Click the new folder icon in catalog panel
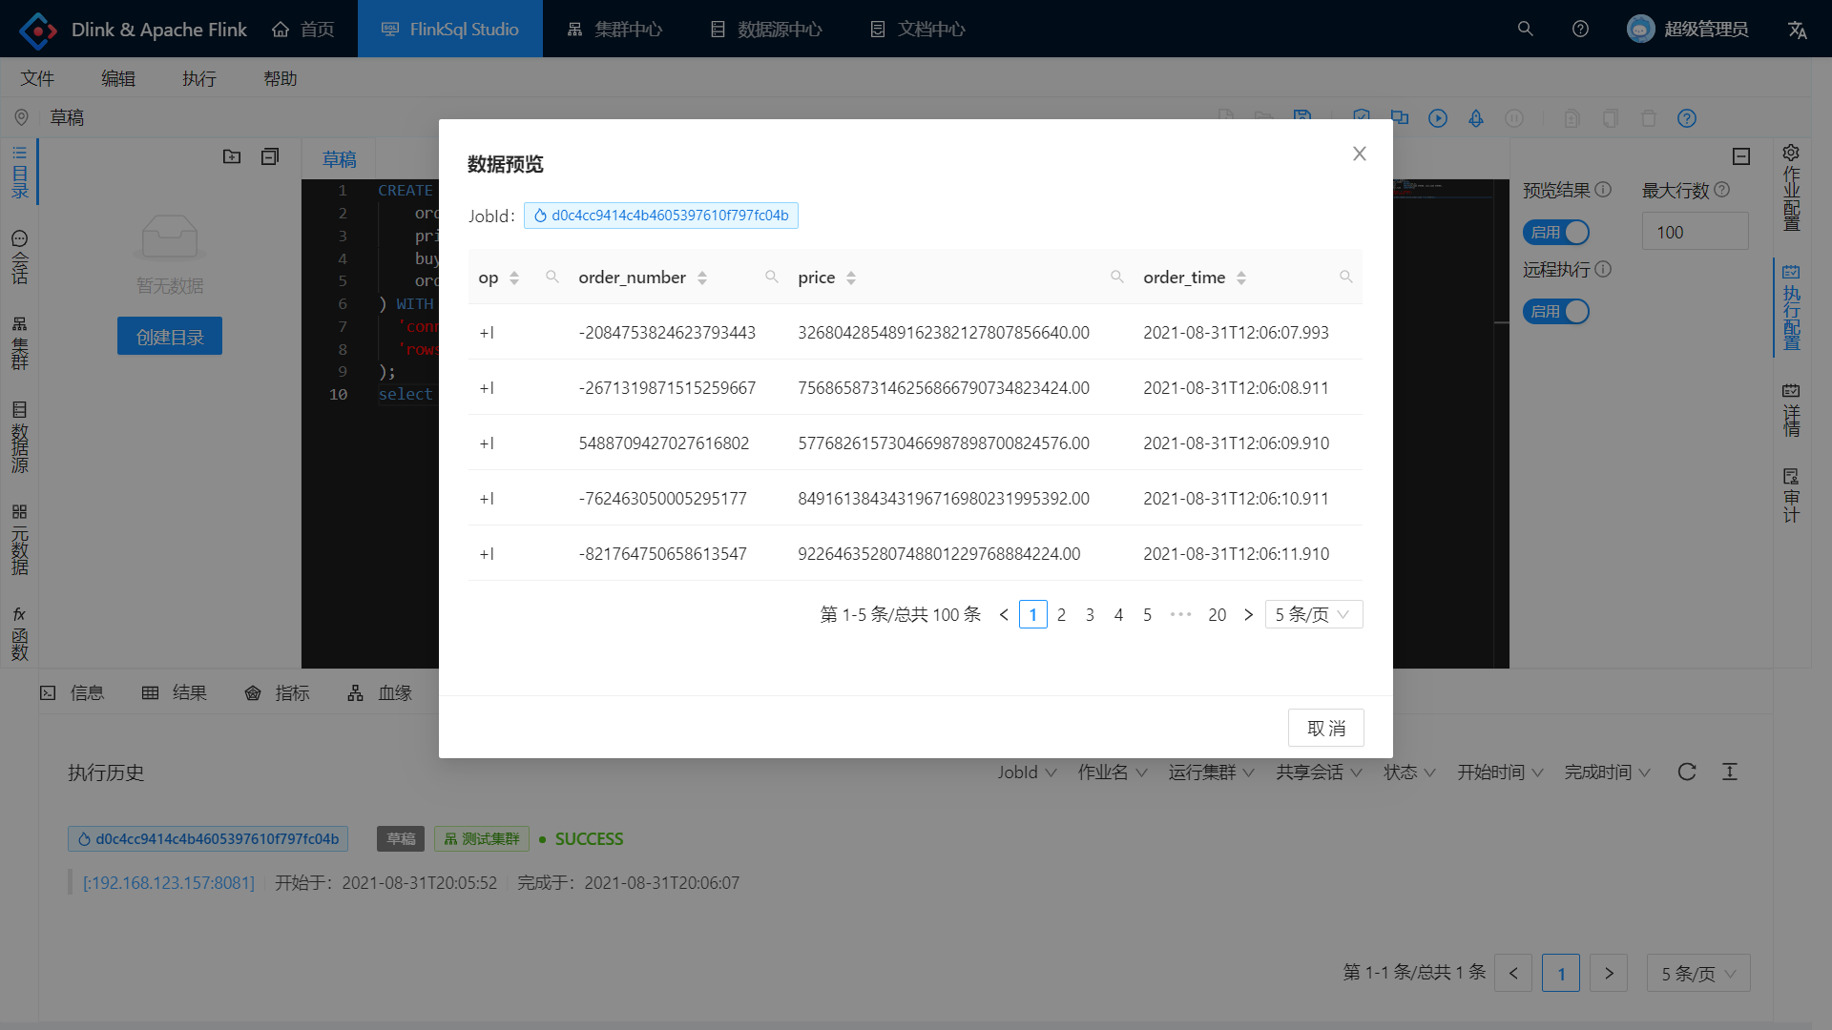1832x1030 pixels. click(x=232, y=156)
